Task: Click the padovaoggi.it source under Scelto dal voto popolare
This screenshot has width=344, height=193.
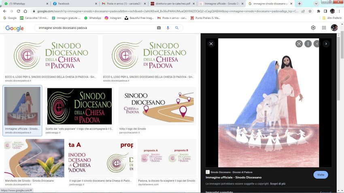Action: click(x=53, y=132)
